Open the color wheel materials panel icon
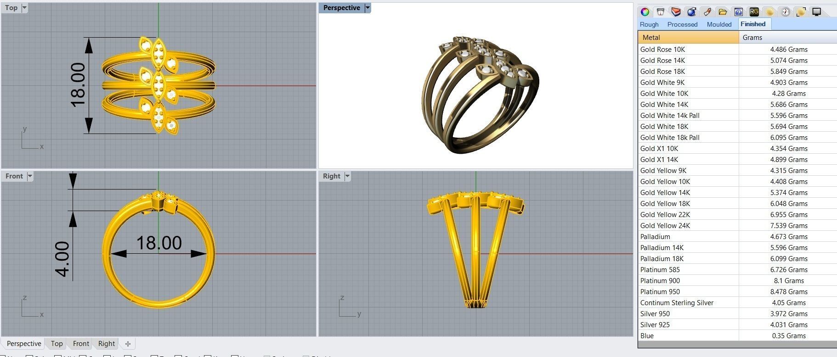The width and height of the screenshot is (837, 357). pos(645,12)
